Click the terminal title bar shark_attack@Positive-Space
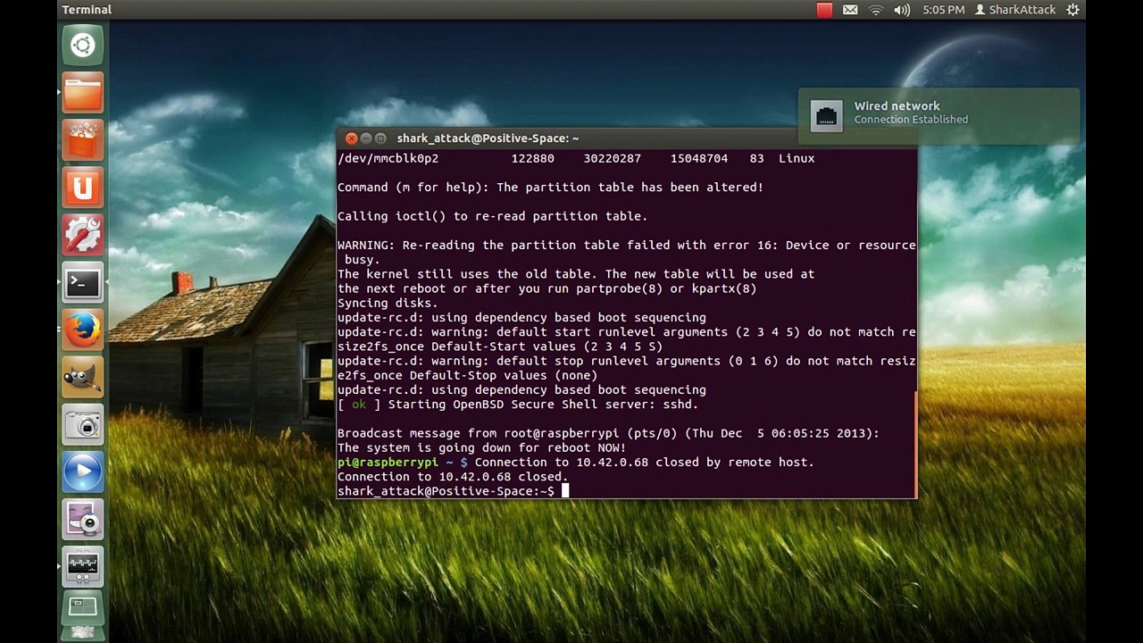This screenshot has width=1143, height=643. click(x=488, y=138)
